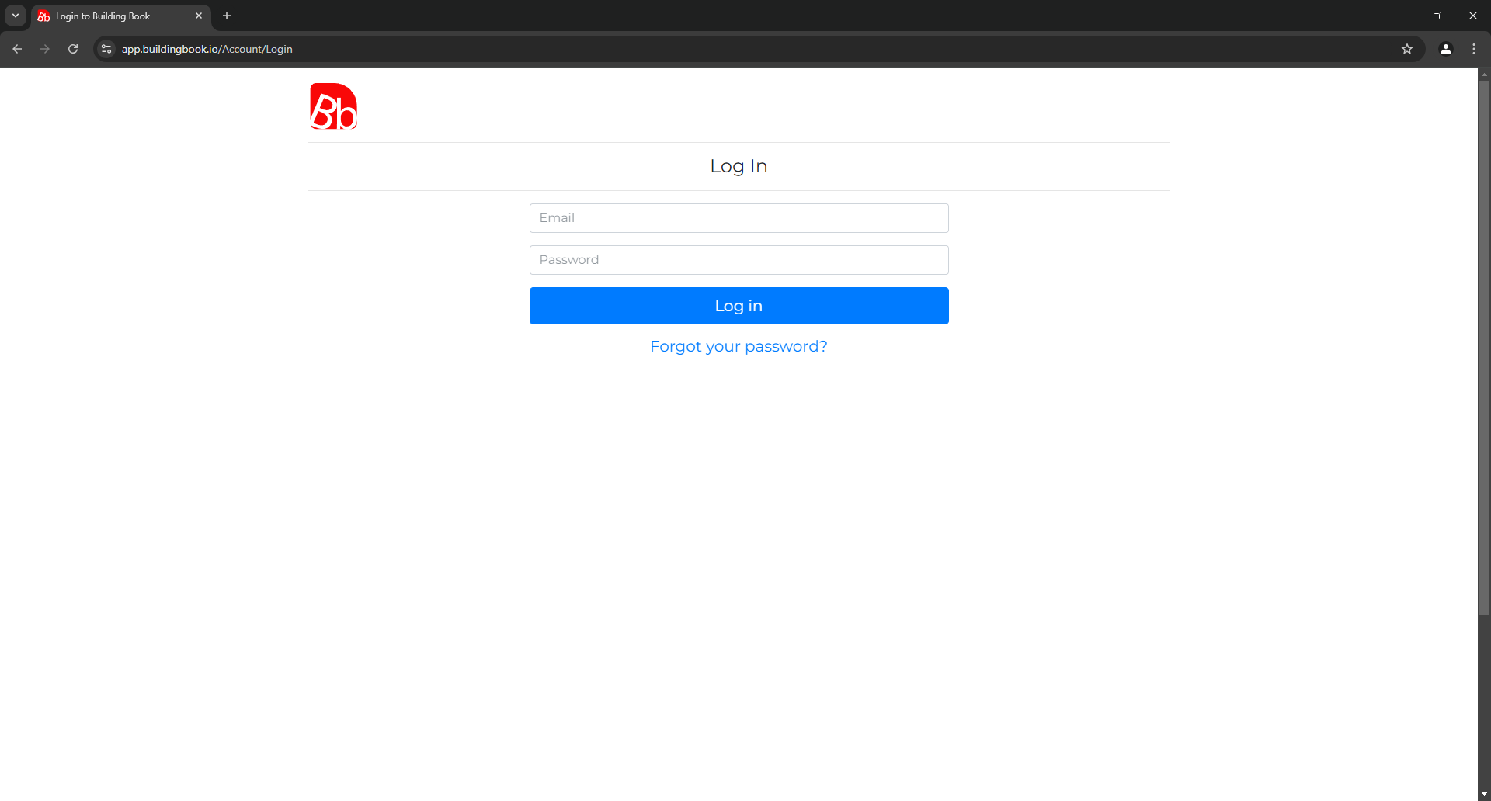Close the Login to Building Book tab

(x=199, y=16)
